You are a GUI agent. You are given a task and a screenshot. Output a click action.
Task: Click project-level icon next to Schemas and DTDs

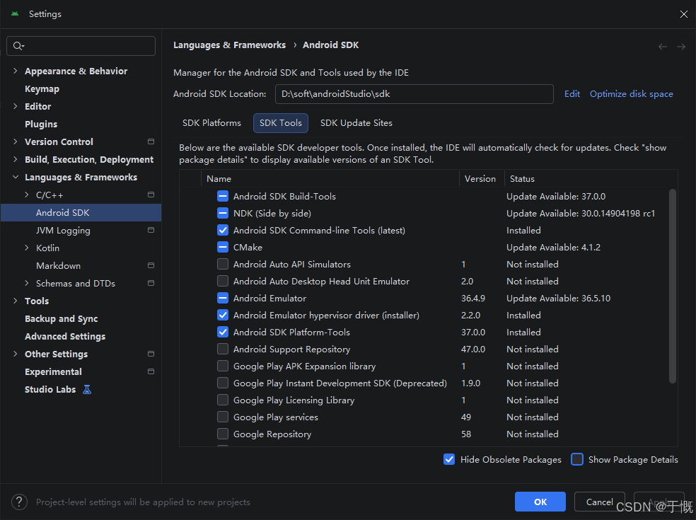[151, 283]
